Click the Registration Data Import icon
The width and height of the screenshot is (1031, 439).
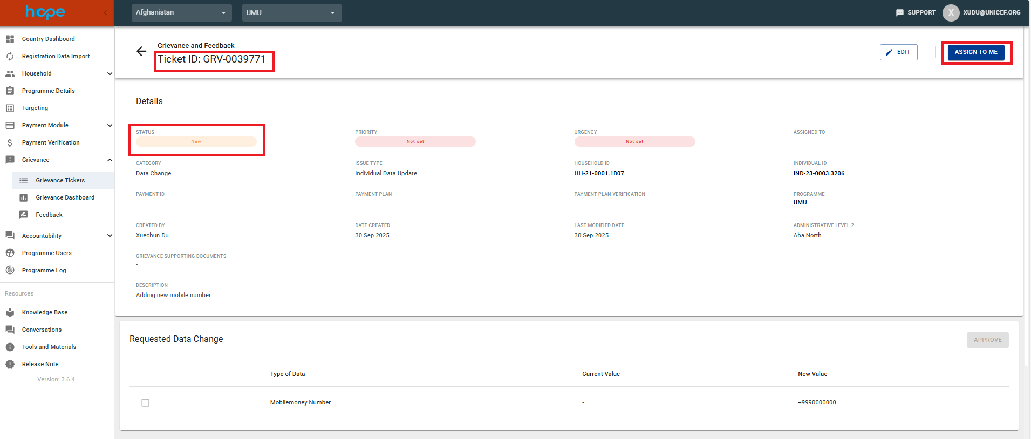[x=10, y=56]
